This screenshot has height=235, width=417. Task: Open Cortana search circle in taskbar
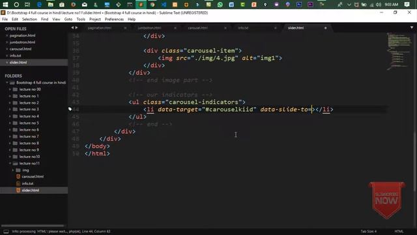click(x=16, y=5)
